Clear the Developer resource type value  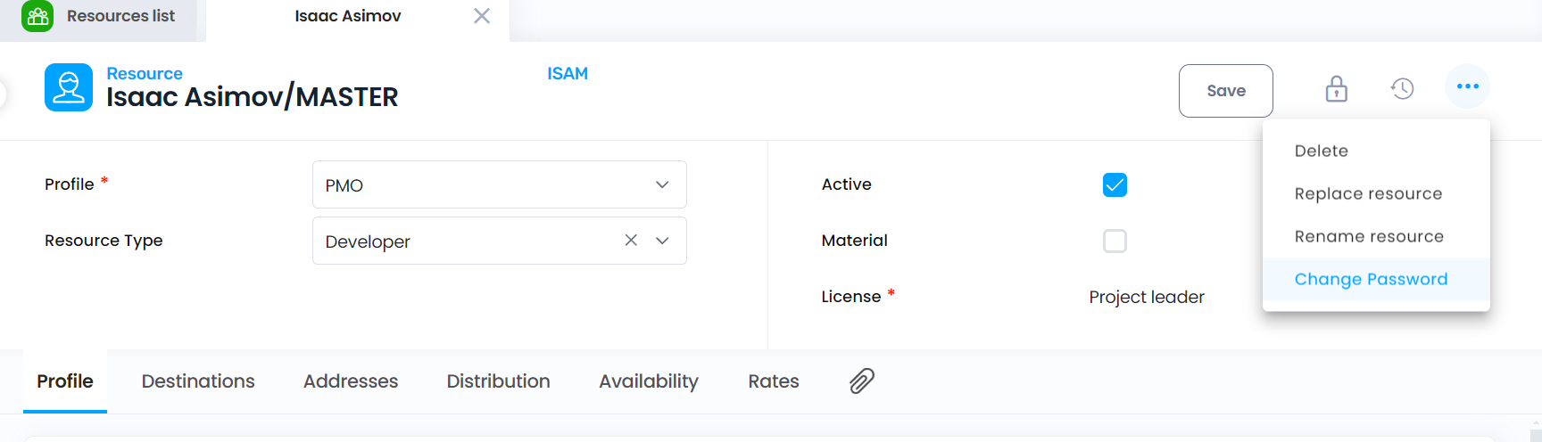click(631, 240)
